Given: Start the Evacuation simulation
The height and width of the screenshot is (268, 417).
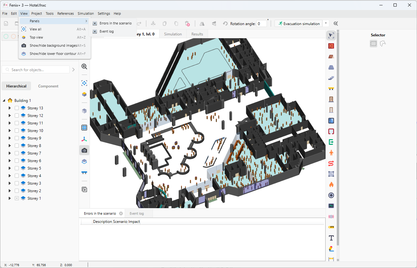Looking at the screenshot, I should (x=298, y=23).
